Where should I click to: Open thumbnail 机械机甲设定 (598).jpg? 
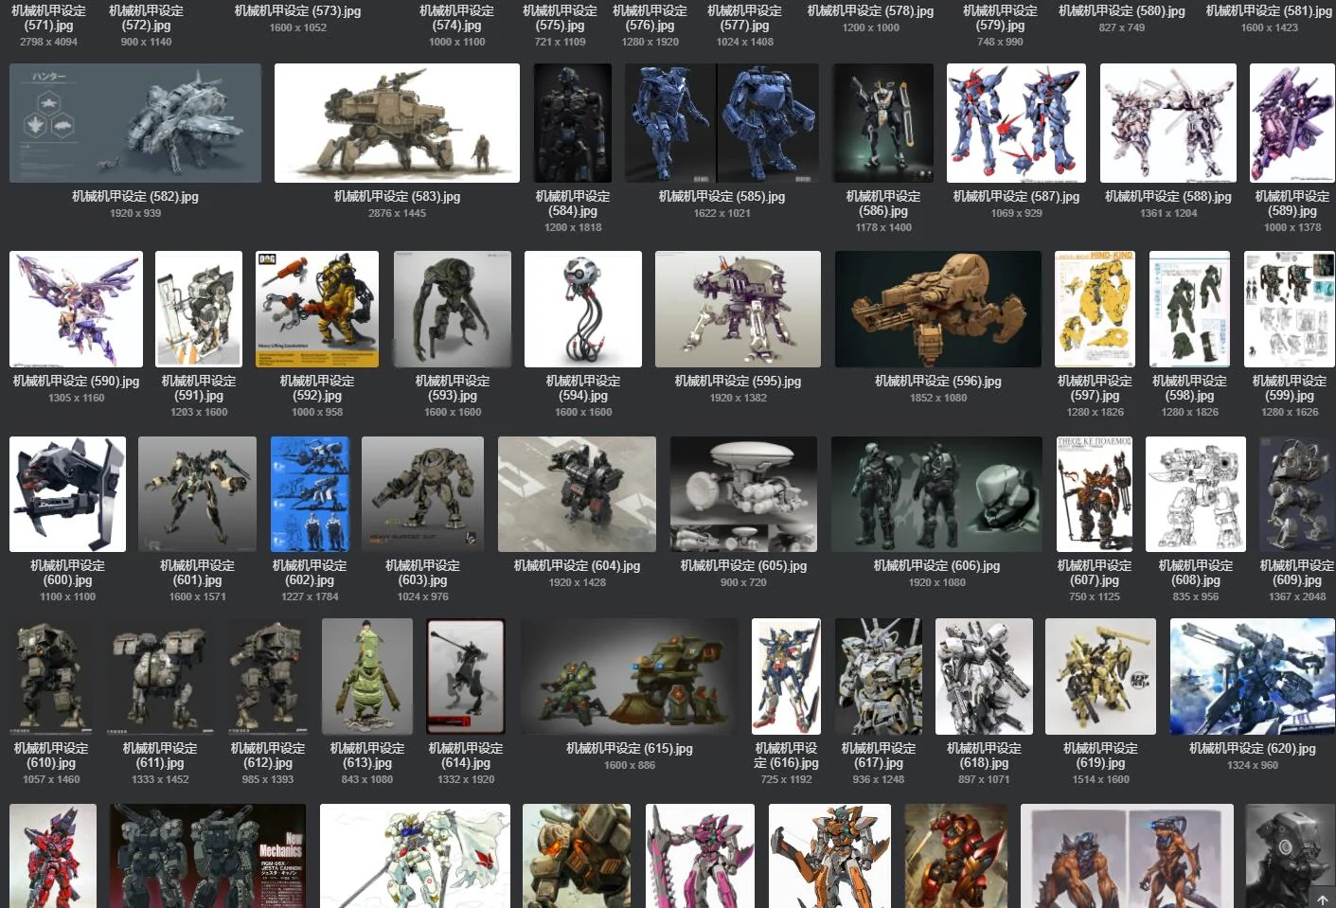pyautogui.click(x=1190, y=309)
